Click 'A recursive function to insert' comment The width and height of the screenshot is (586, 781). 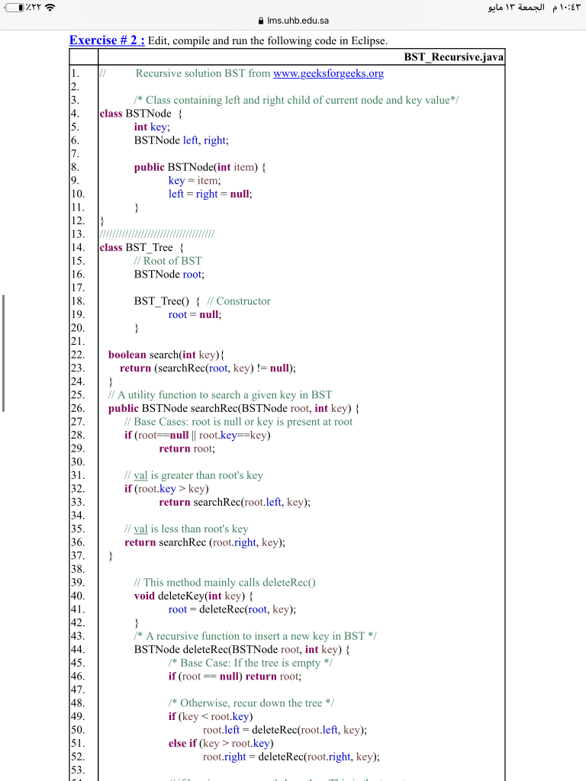coord(255,636)
